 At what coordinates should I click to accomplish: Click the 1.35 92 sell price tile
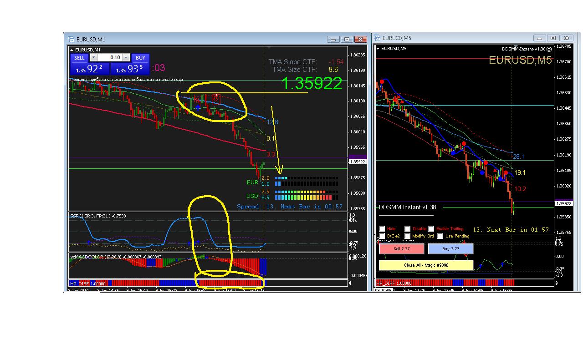(x=89, y=69)
